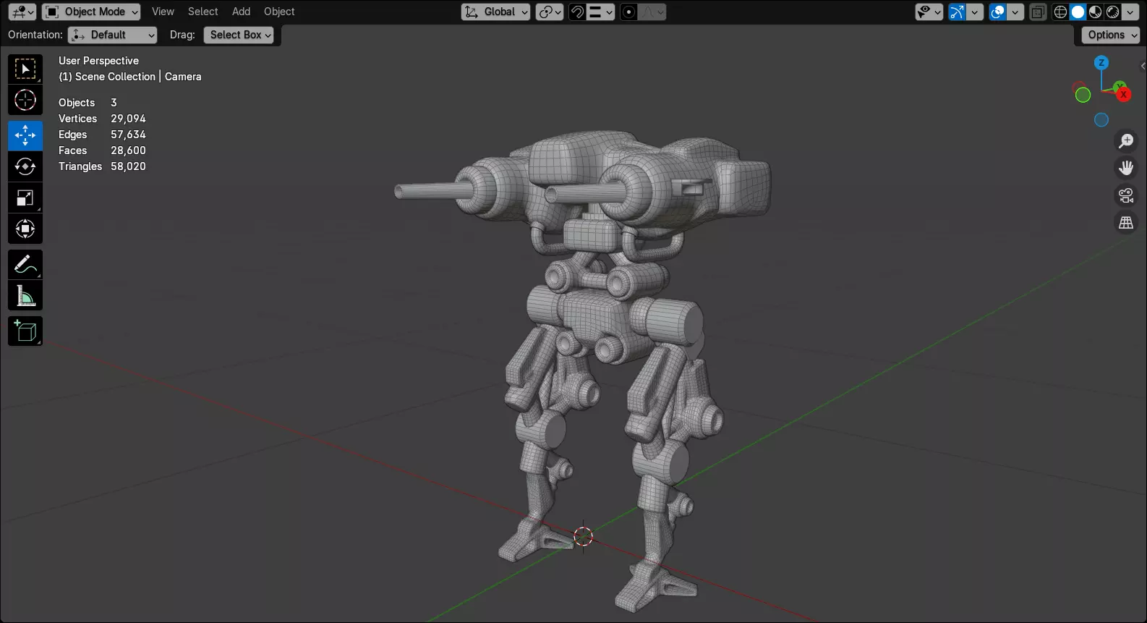The height and width of the screenshot is (623, 1147).
Task: Switch to Wireframe viewport shading
Action: point(1060,12)
